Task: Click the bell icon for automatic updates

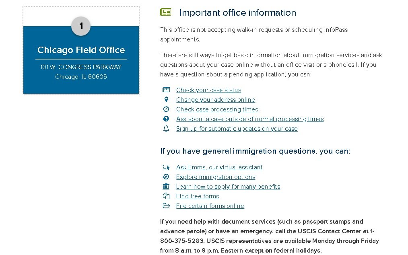Action: (x=166, y=128)
